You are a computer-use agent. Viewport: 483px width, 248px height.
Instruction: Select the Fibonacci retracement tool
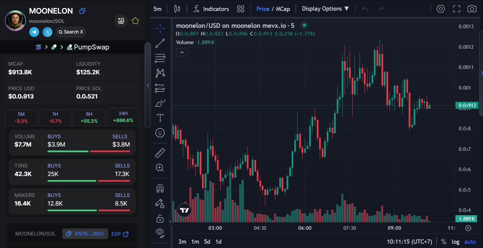tap(160, 58)
